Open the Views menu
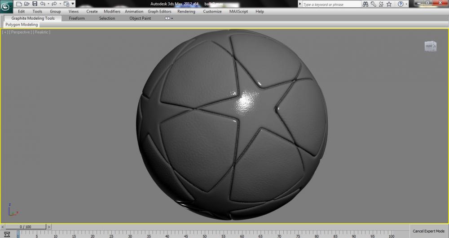Image resolution: width=449 pixels, height=238 pixels. tap(73, 11)
